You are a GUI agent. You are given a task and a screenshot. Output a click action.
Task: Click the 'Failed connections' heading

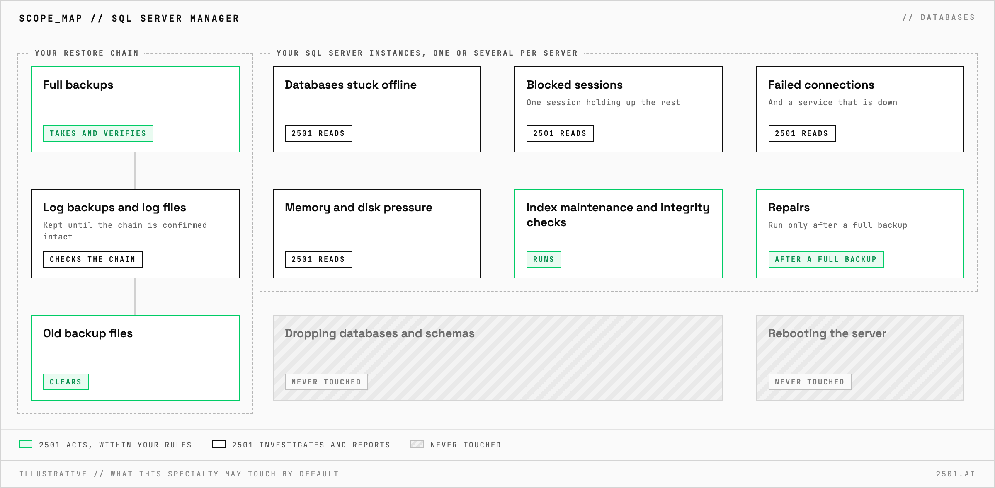click(821, 85)
